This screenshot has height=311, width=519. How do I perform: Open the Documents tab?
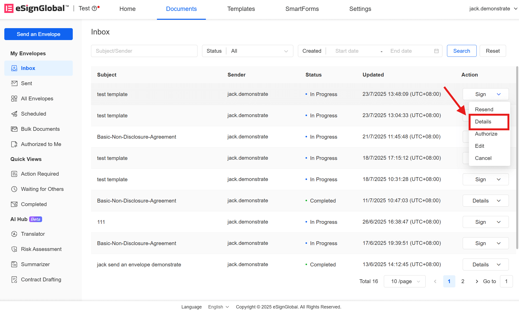pos(181,9)
